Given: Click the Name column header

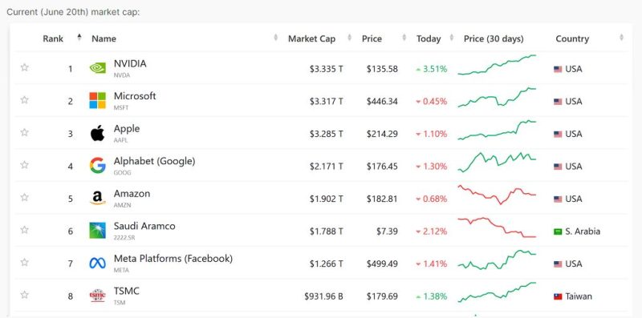Looking at the screenshot, I should 104,38.
